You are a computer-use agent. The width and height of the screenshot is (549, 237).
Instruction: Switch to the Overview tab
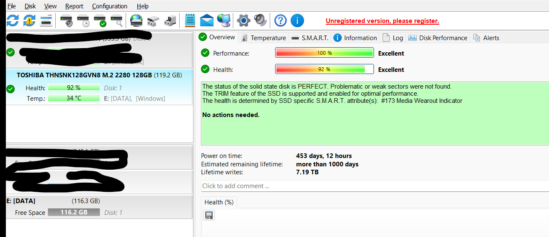tap(217, 37)
